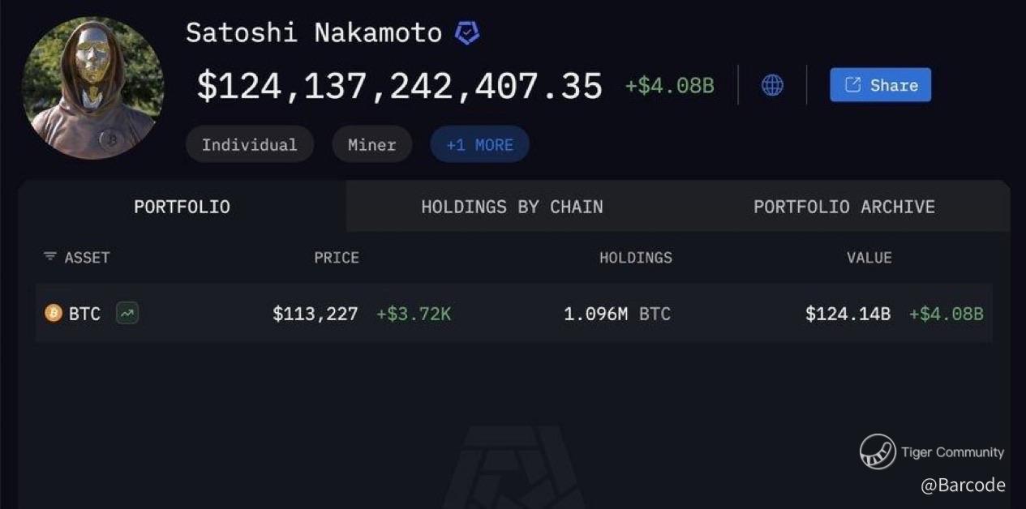Click the Tiger Community logo icon
The image size is (1026, 509).
878,452
